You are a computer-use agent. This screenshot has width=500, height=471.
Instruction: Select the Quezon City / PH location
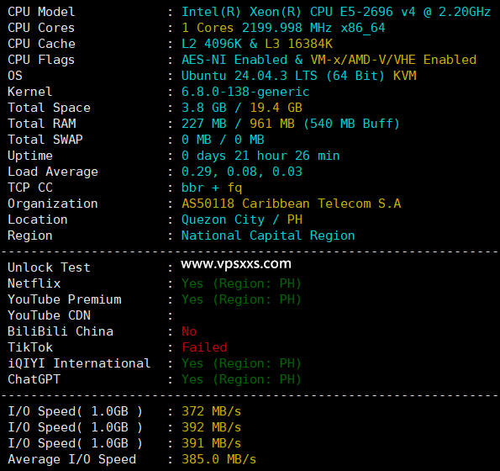[x=242, y=220]
